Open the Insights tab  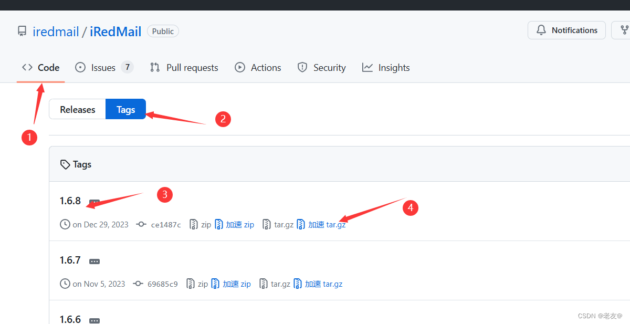[x=386, y=68]
